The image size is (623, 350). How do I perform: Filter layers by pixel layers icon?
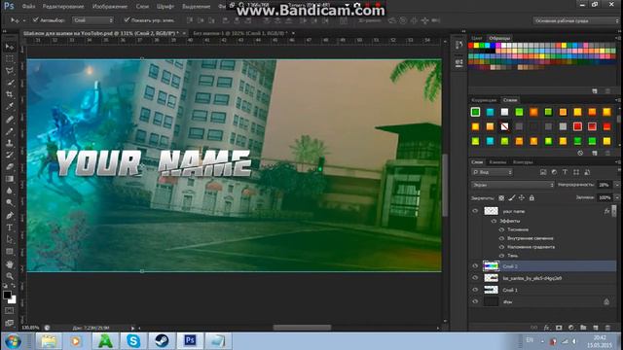(543, 172)
